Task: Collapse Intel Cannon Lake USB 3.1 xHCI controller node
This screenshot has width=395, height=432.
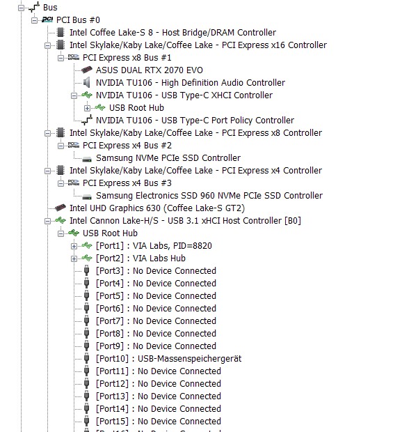Action: pos(47,221)
